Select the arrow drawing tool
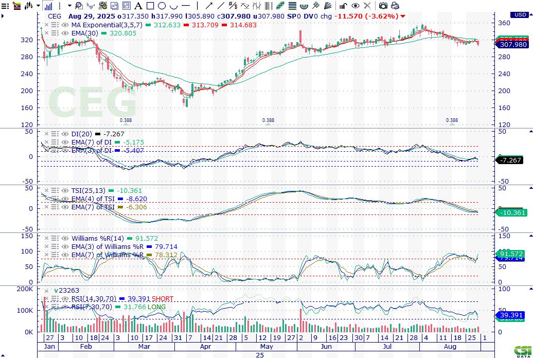The width and height of the screenshot is (533, 358). 209,6
